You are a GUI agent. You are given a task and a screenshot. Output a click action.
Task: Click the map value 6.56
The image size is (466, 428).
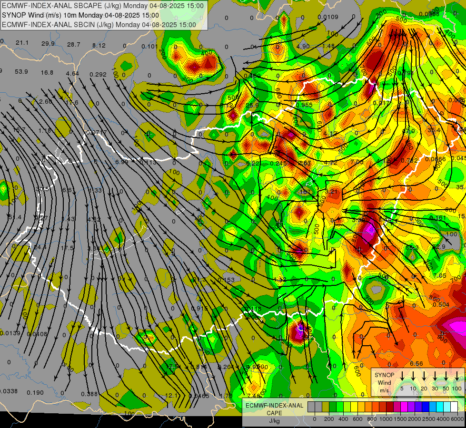[416, 363]
